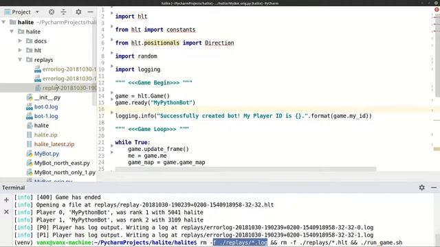This screenshot has height=247, width=440.
Task: Place cursor on game.ready("MyPythonBot") line
Action: click(155, 102)
